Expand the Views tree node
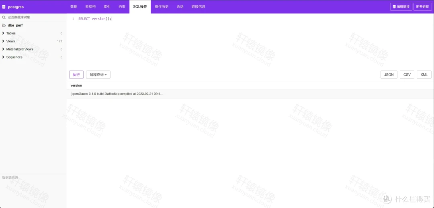The width and height of the screenshot is (434, 208). pos(3,41)
